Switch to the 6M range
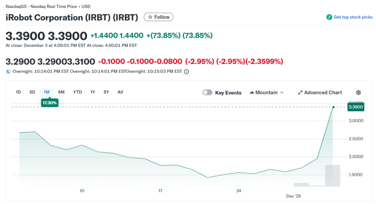Screen dimensions: 376x204 61,92
